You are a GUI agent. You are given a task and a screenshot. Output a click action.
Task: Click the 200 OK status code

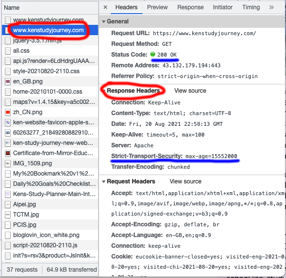point(167,55)
